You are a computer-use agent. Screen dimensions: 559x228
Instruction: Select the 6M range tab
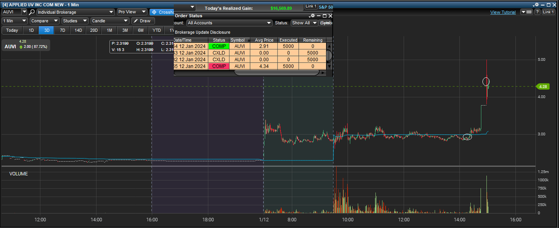point(141,30)
